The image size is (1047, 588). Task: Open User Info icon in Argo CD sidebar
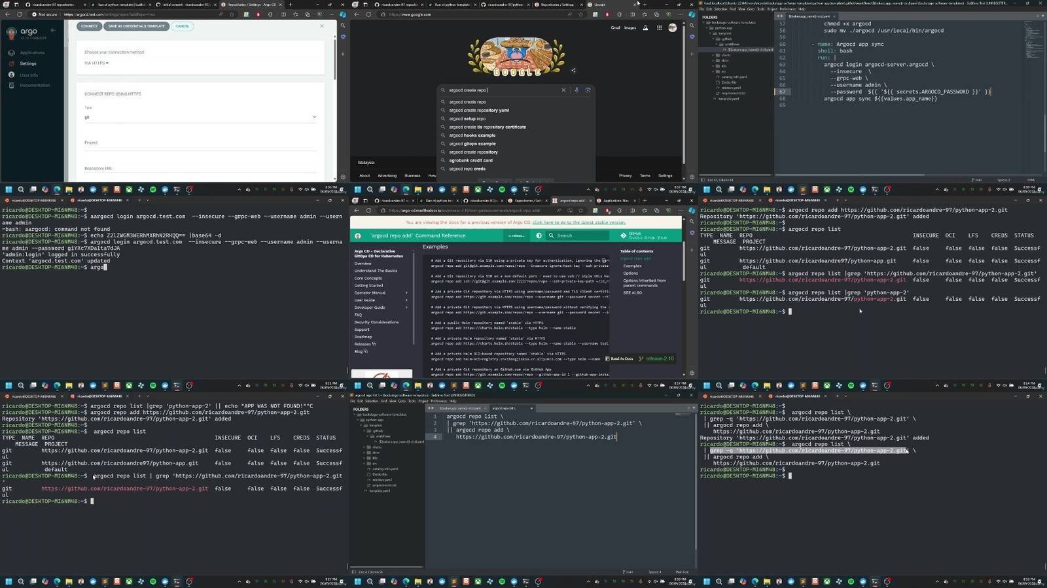point(11,75)
